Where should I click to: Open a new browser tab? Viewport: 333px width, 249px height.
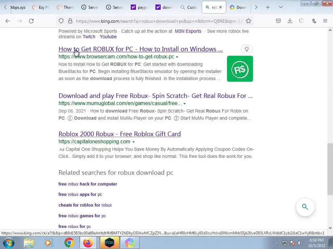pos(268,7)
